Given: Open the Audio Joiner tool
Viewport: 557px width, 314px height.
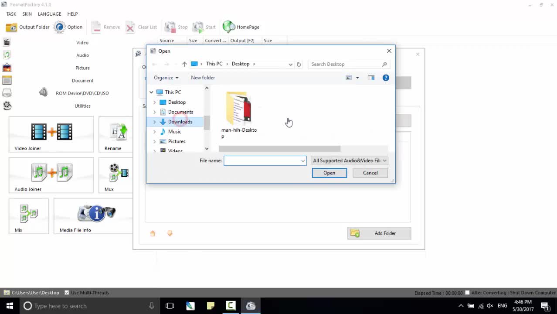Looking at the screenshot, I should coord(51,175).
